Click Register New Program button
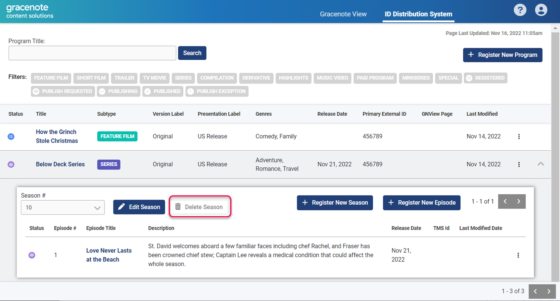Viewport: 560px width, 301px height. [503, 55]
